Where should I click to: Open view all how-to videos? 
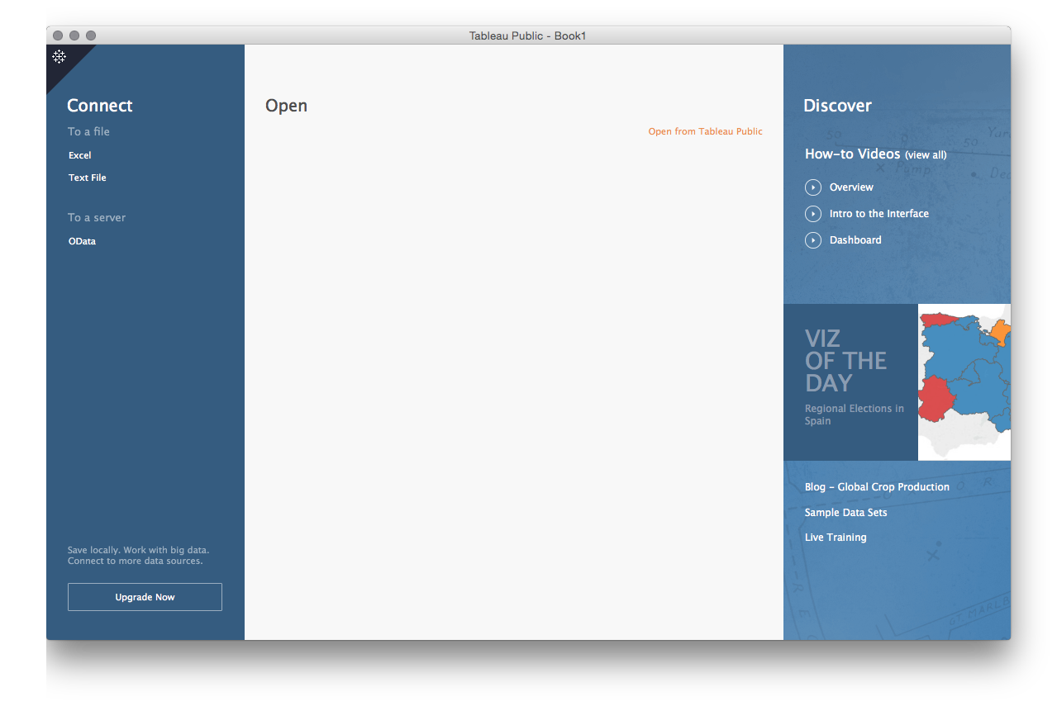(926, 155)
